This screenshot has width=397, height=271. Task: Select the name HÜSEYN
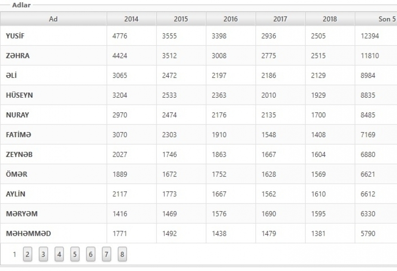click(x=19, y=95)
